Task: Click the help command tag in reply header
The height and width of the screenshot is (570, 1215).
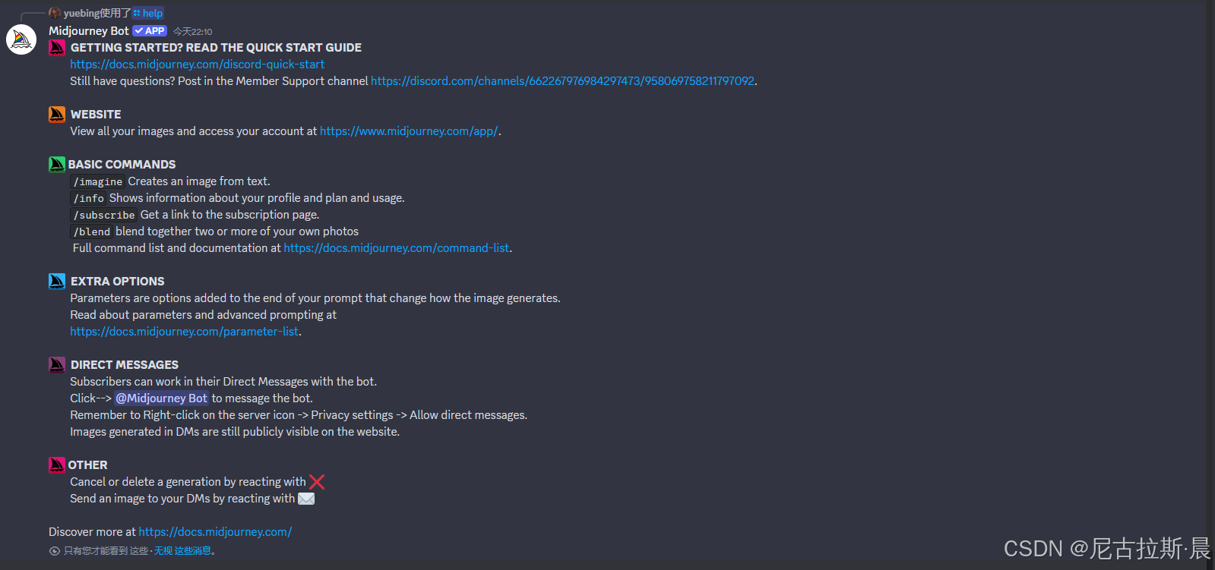Action: [148, 13]
